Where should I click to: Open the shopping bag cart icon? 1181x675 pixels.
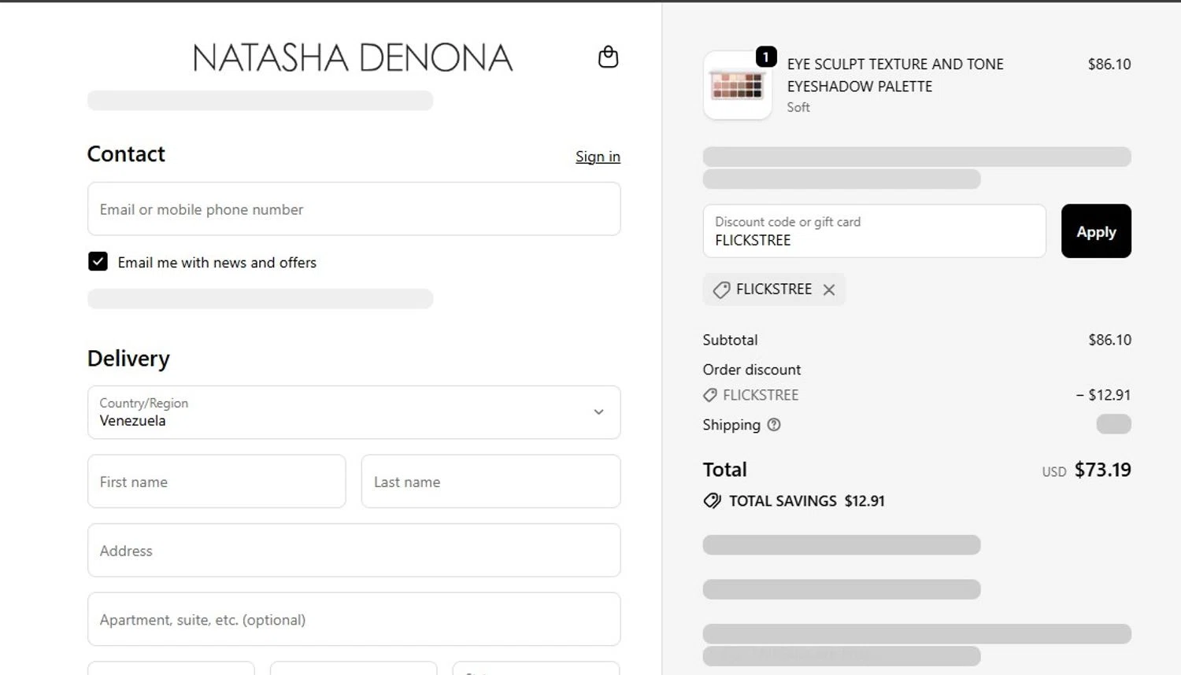point(608,57)
